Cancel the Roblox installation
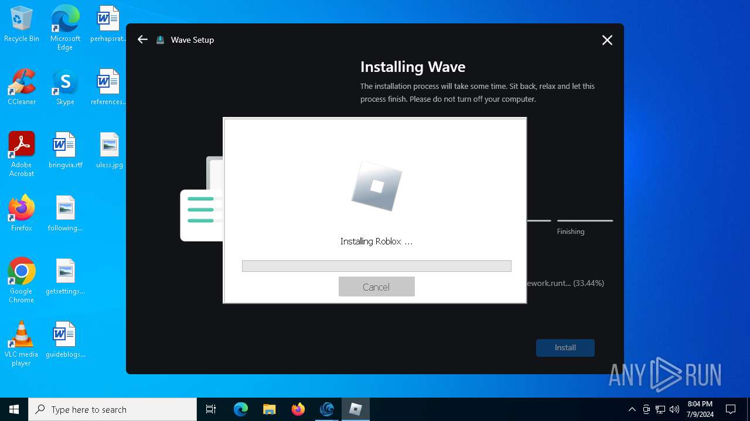The height and width of the screenshot is (421, 750). 376,287
